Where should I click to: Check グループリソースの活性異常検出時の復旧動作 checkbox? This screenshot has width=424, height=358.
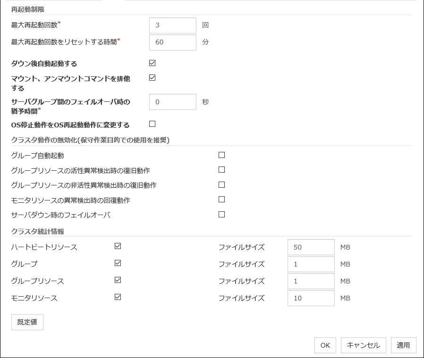tap(221, 170)
